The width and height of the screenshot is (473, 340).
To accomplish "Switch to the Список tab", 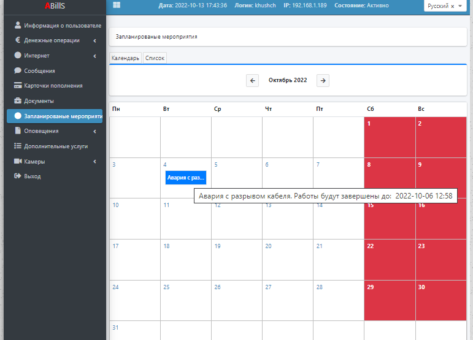I will click(x=155, y=58).
